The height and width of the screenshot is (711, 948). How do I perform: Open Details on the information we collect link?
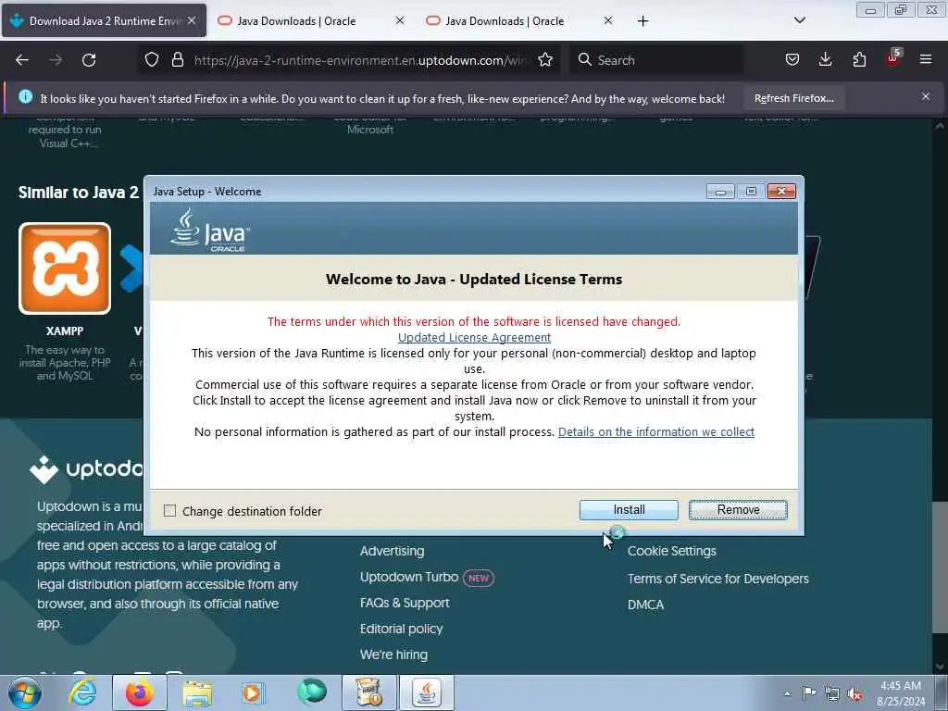point(656,431)
